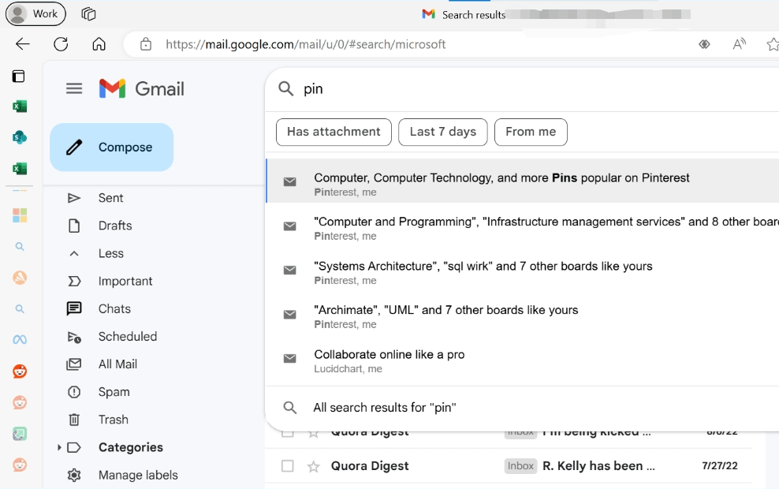
Task: Open Collaborate online like a pro suggestion
Action: point(523,358)
